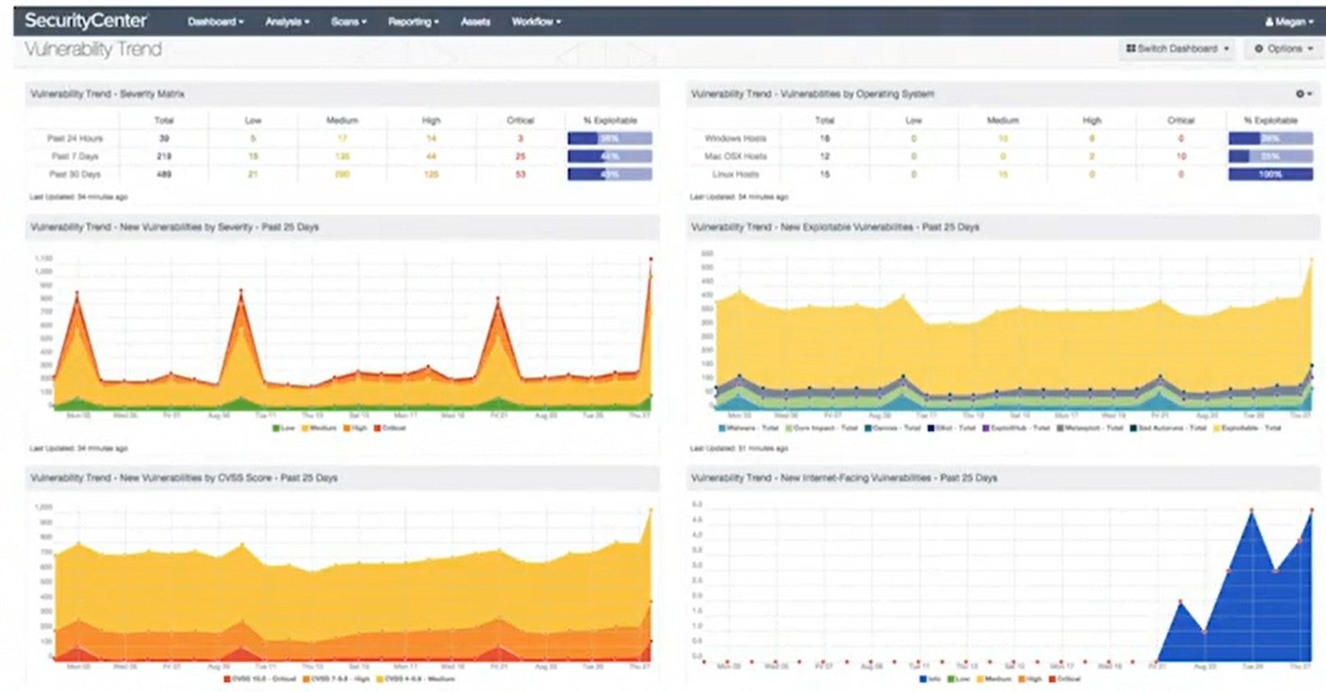
Task: Click Linux Hosts row label
Action: pos(736,174)
